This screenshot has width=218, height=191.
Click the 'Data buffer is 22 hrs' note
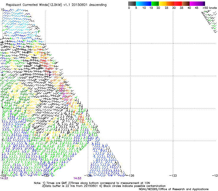pos(104,186)
